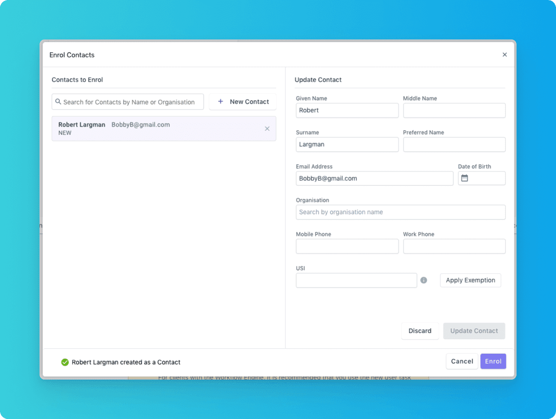Focus the Middle Name input
The width and height of the screenshot is (556, 419).
click(x=454, y=110)
